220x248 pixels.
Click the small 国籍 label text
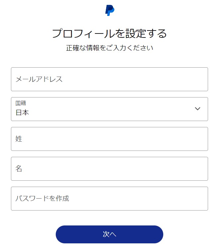point(21,103)
